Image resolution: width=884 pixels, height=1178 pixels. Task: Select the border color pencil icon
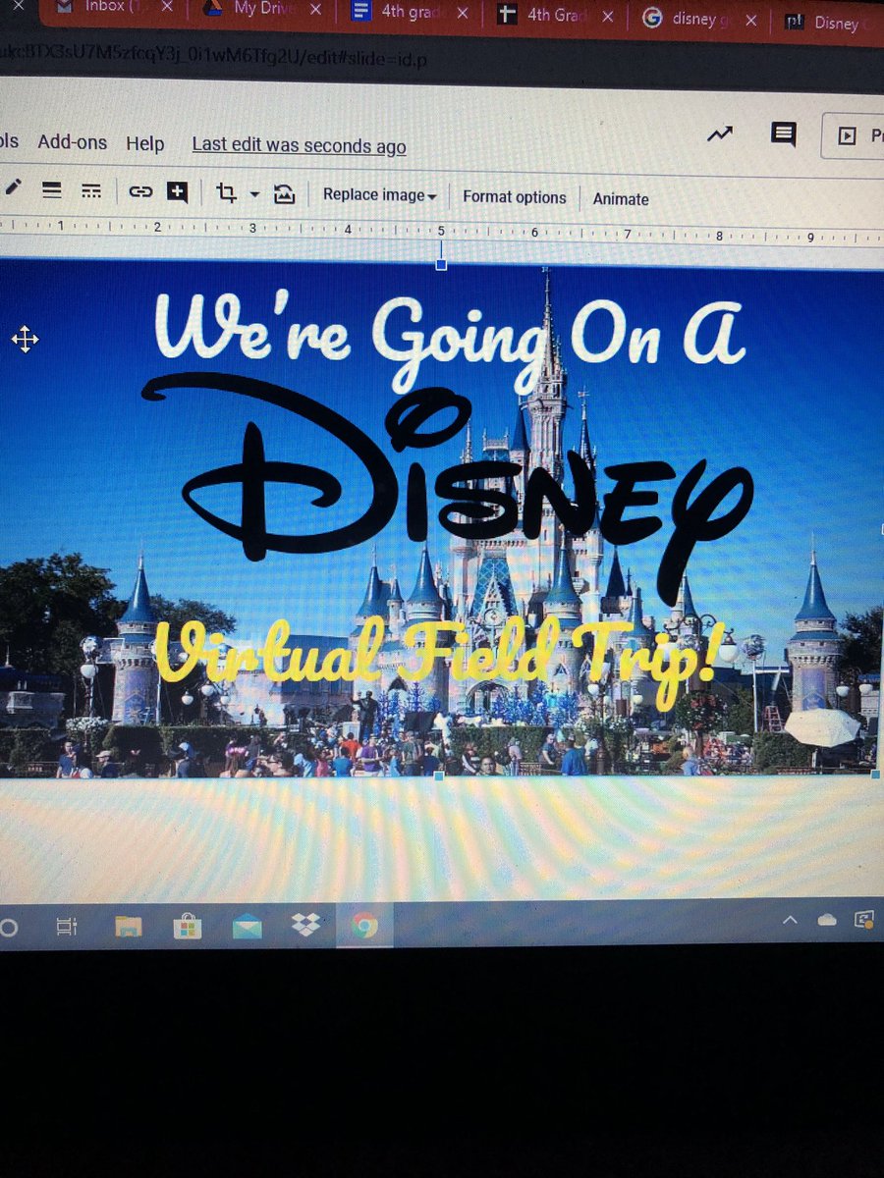[x=12, y=187]
